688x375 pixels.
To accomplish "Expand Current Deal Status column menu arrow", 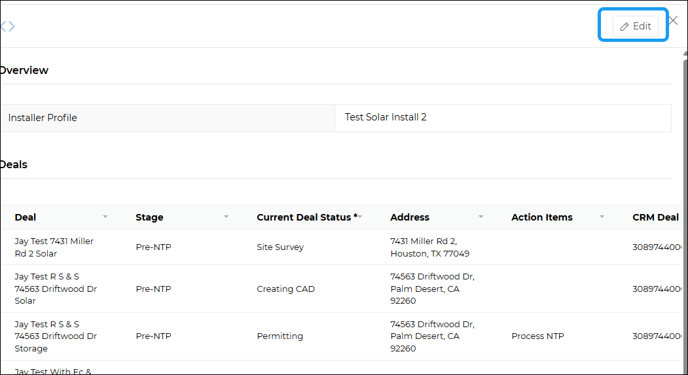I will (360, 217).
